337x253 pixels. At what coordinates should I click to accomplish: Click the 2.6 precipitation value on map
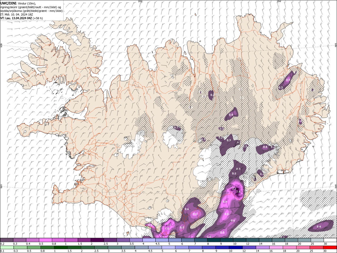(x=238, y=192)
